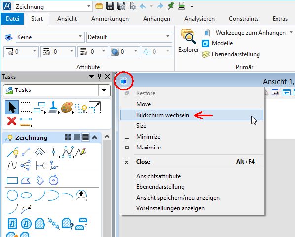Image resolution: width=295 pixels, height=237 pixels.
Task: Expand the Default level dropdown
Action: [x=129, y=37]
